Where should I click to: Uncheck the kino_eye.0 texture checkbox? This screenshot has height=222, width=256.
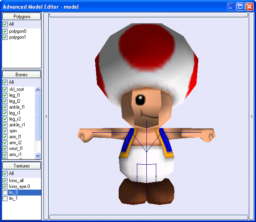(x=5, y=186)
